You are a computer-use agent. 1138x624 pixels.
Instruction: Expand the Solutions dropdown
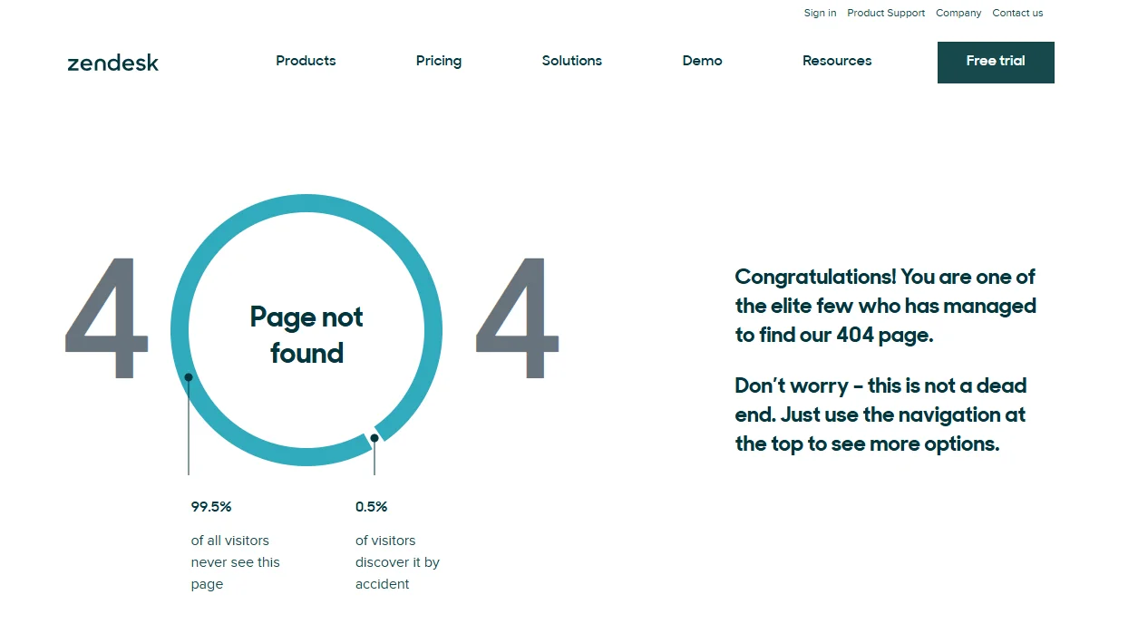click(571, 61)
